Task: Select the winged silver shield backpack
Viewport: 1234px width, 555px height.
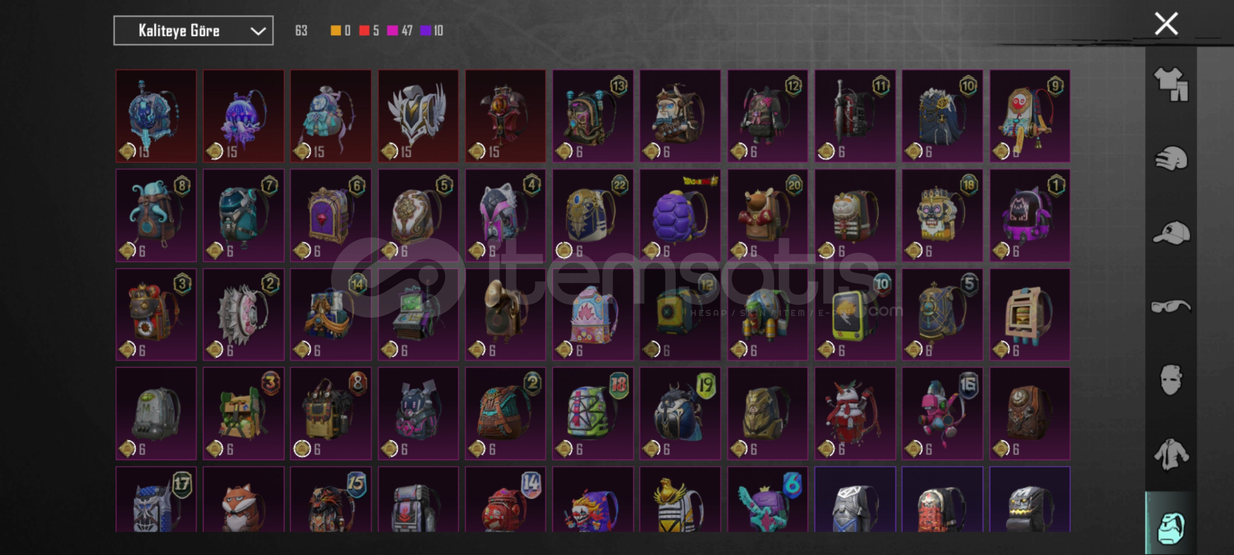Action: point(418,116)
